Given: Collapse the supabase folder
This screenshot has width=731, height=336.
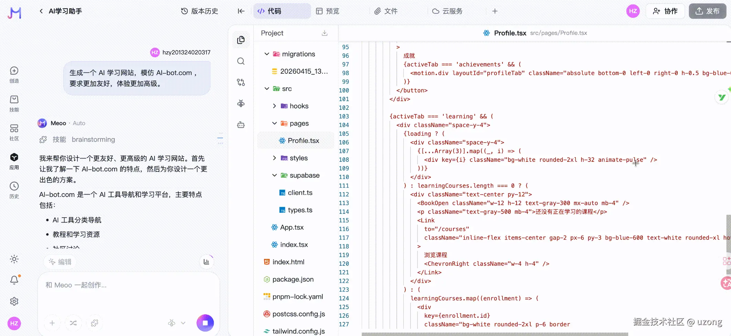Looking at the screenshot, I should click(274, 175).
